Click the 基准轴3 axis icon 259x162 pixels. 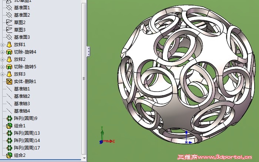9,104
